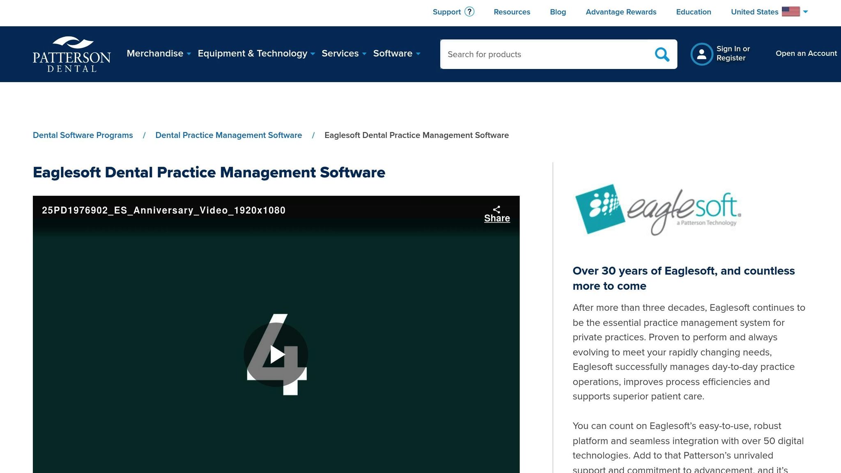Open the Education page

tap(693, 12)
